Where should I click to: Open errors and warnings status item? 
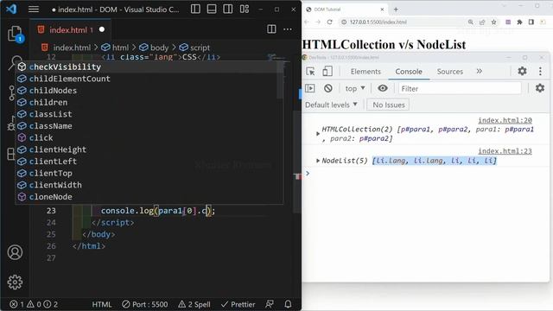coord(34,304)
